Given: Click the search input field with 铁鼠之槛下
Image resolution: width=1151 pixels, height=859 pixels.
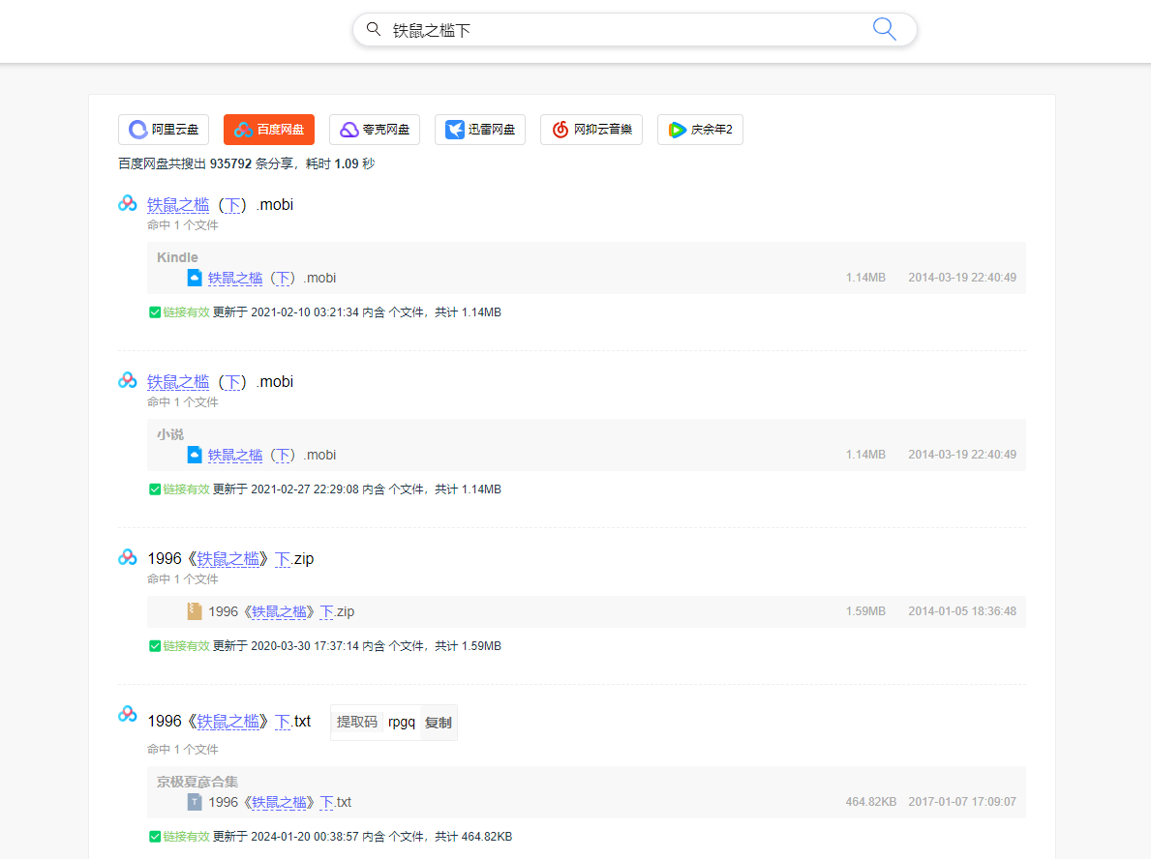Looking at the screenshot, I should [x=620, y=30].
